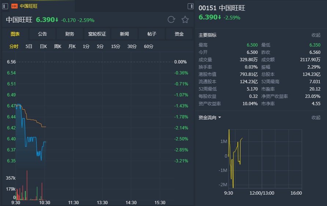Screen dimensions: 327x206
Task: Click the -0.170 price change value
Action: click(x=69, y=20)
